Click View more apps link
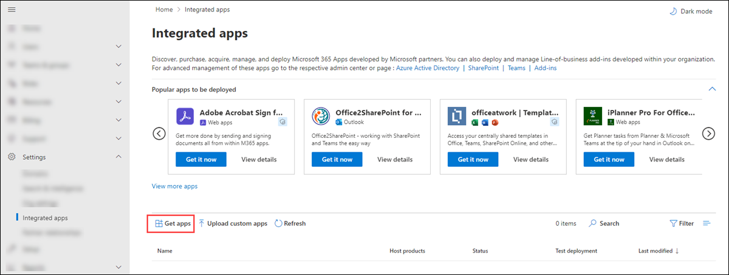The height and width of the screenshot is (275, 729). coord(174,186)
